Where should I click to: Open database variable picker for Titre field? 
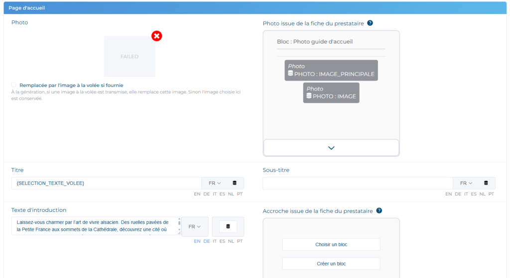[x=235, y=183]
